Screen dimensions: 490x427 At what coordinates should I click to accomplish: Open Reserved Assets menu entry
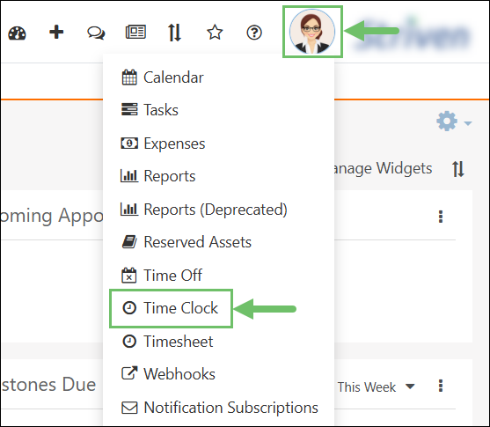click(x=186, y=242)
